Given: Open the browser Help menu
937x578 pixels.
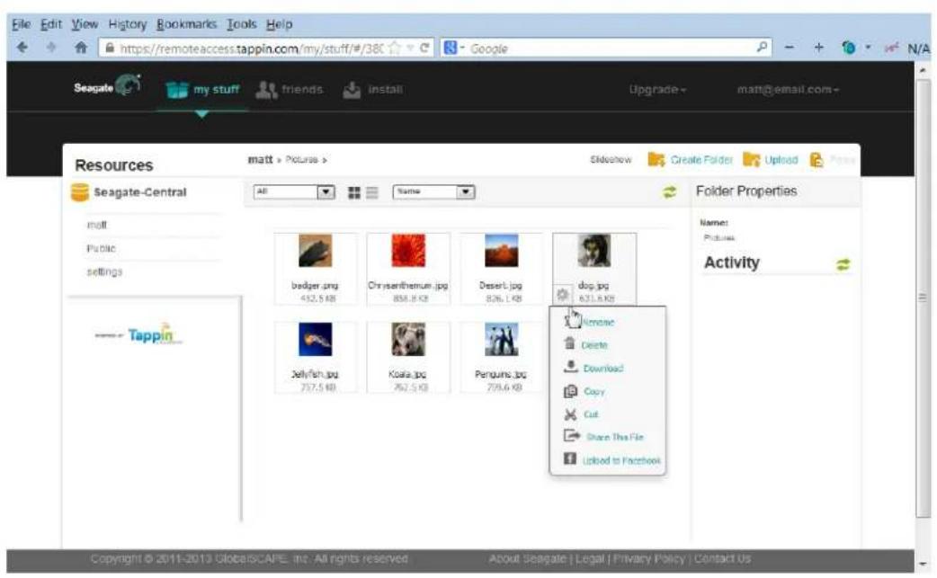Looking at the screenshot, I should point(279,24).
